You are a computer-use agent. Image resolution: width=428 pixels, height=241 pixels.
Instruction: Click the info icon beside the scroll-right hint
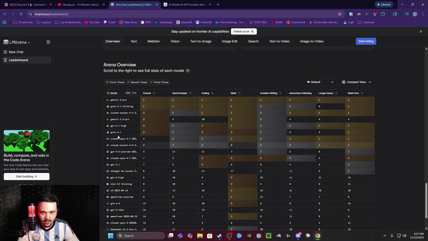click(x=188, y=71)
